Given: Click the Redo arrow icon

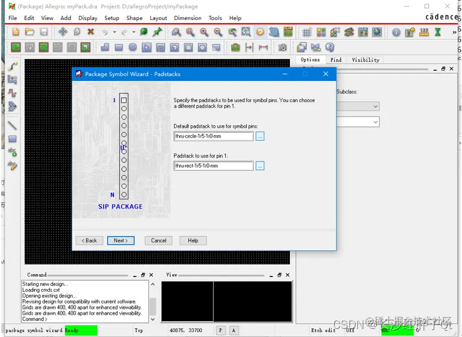Looking at the screenshot, I should (x=124, y=32).
